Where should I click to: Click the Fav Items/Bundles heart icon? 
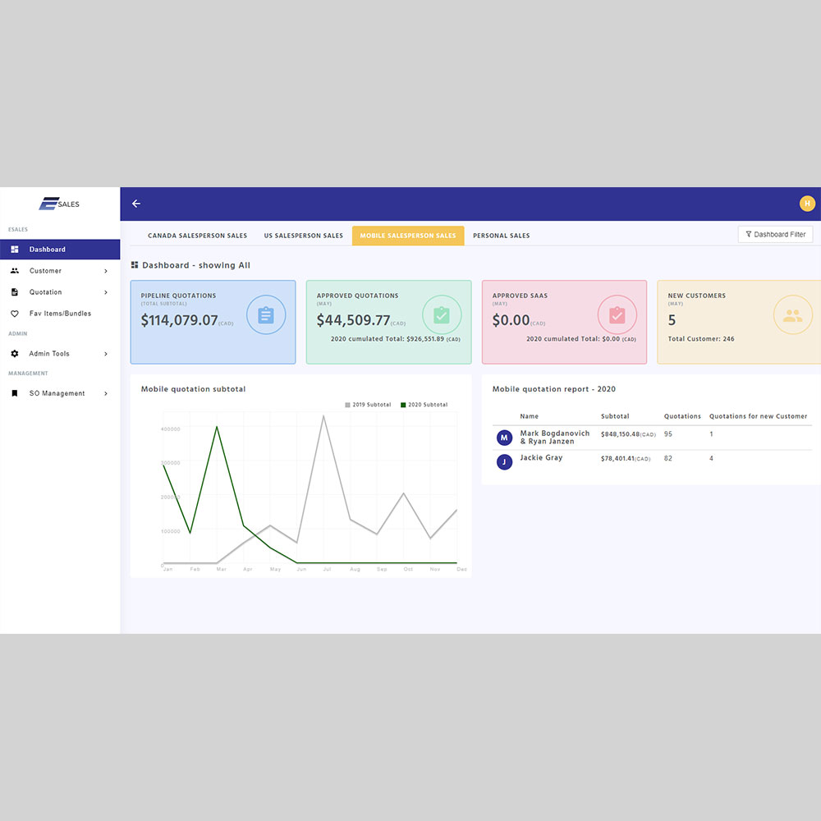(x=14, y=314)
